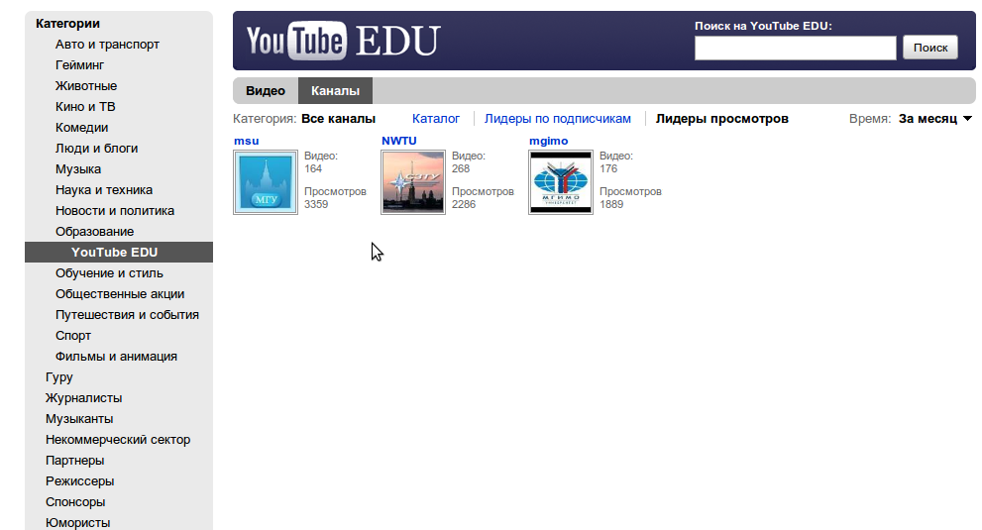Click the NWTU channel name link
The width and height of the screenshot is (982, 530).
point(399,141)
